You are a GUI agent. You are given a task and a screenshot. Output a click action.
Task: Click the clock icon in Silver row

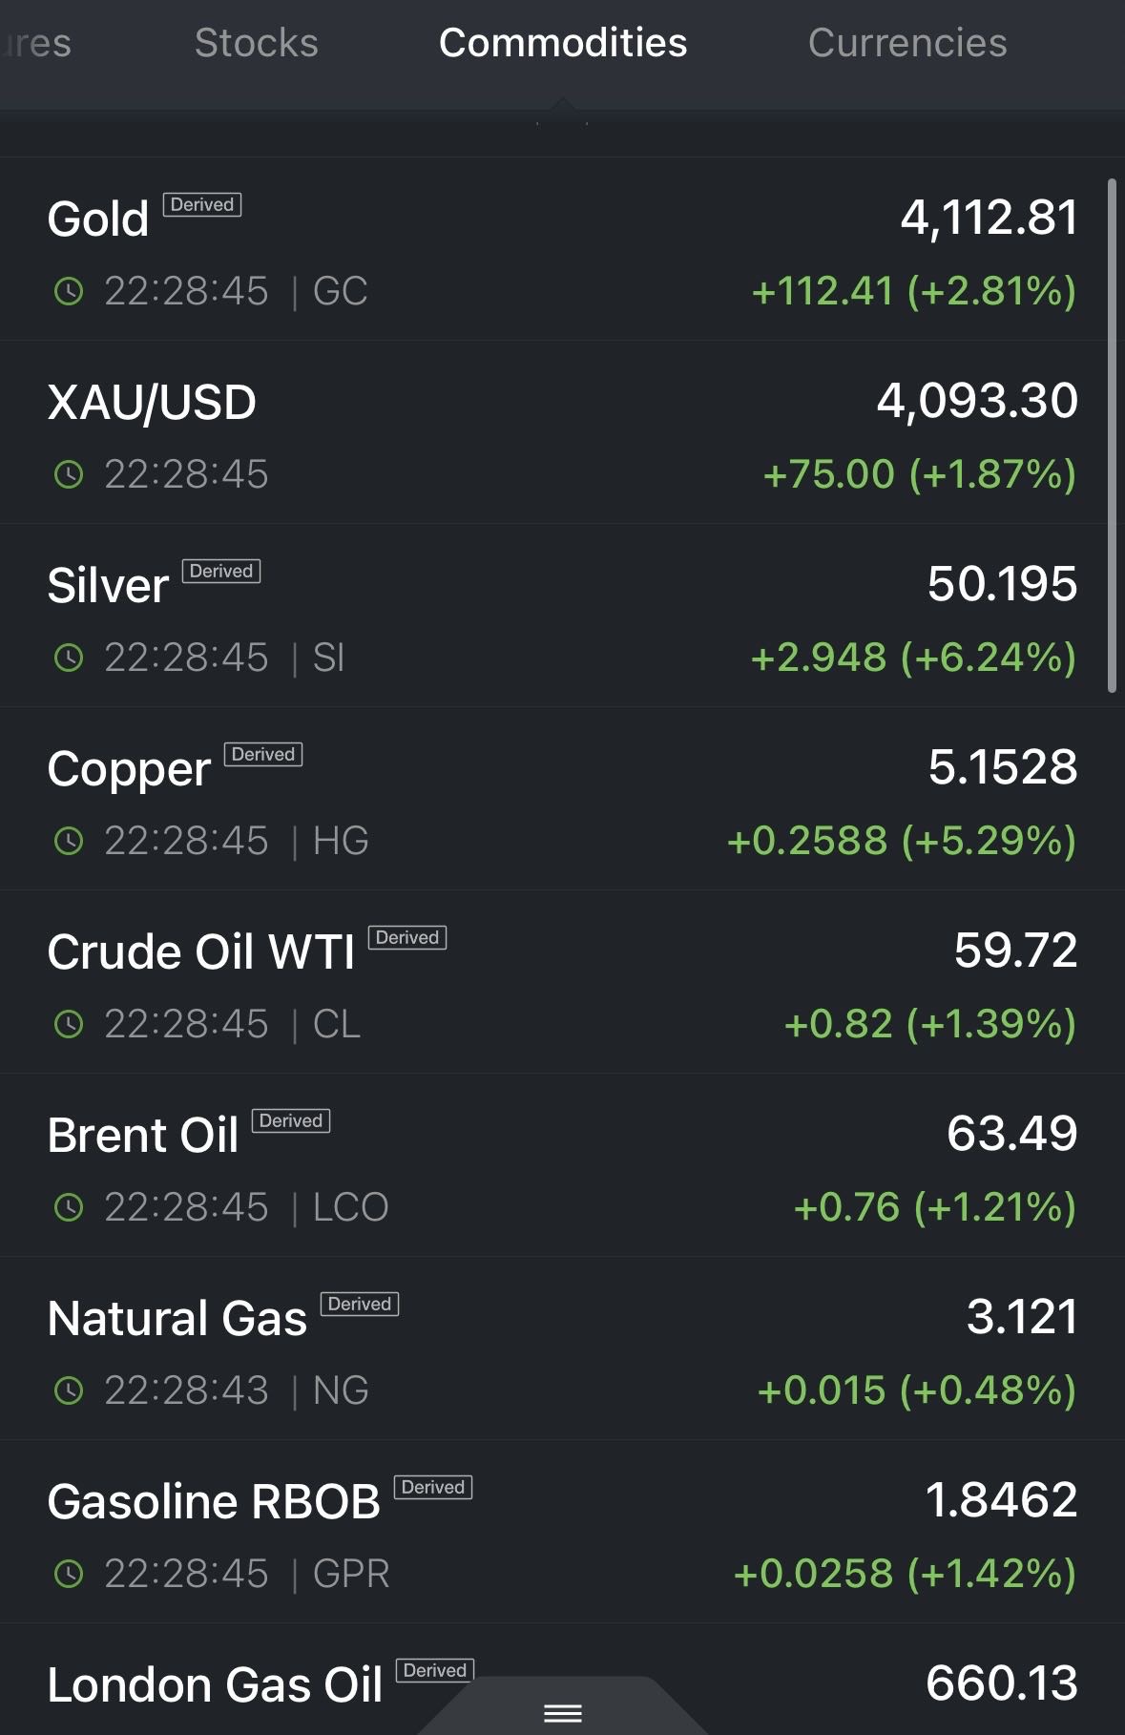[69, 658]
